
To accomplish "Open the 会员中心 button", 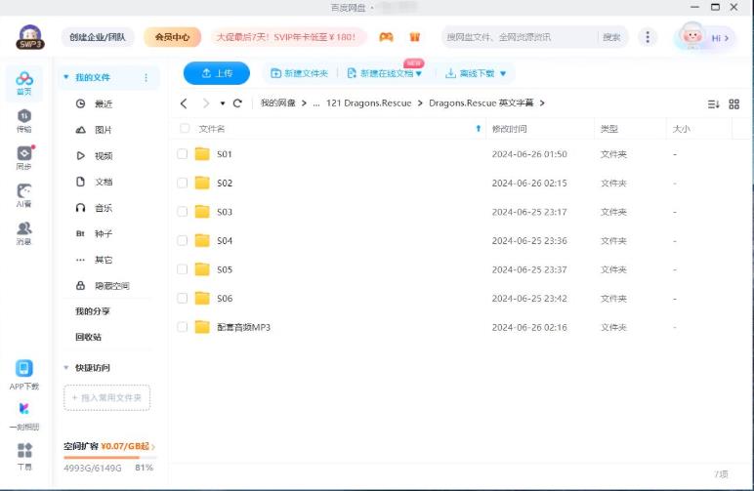I will tap(172, 37).
